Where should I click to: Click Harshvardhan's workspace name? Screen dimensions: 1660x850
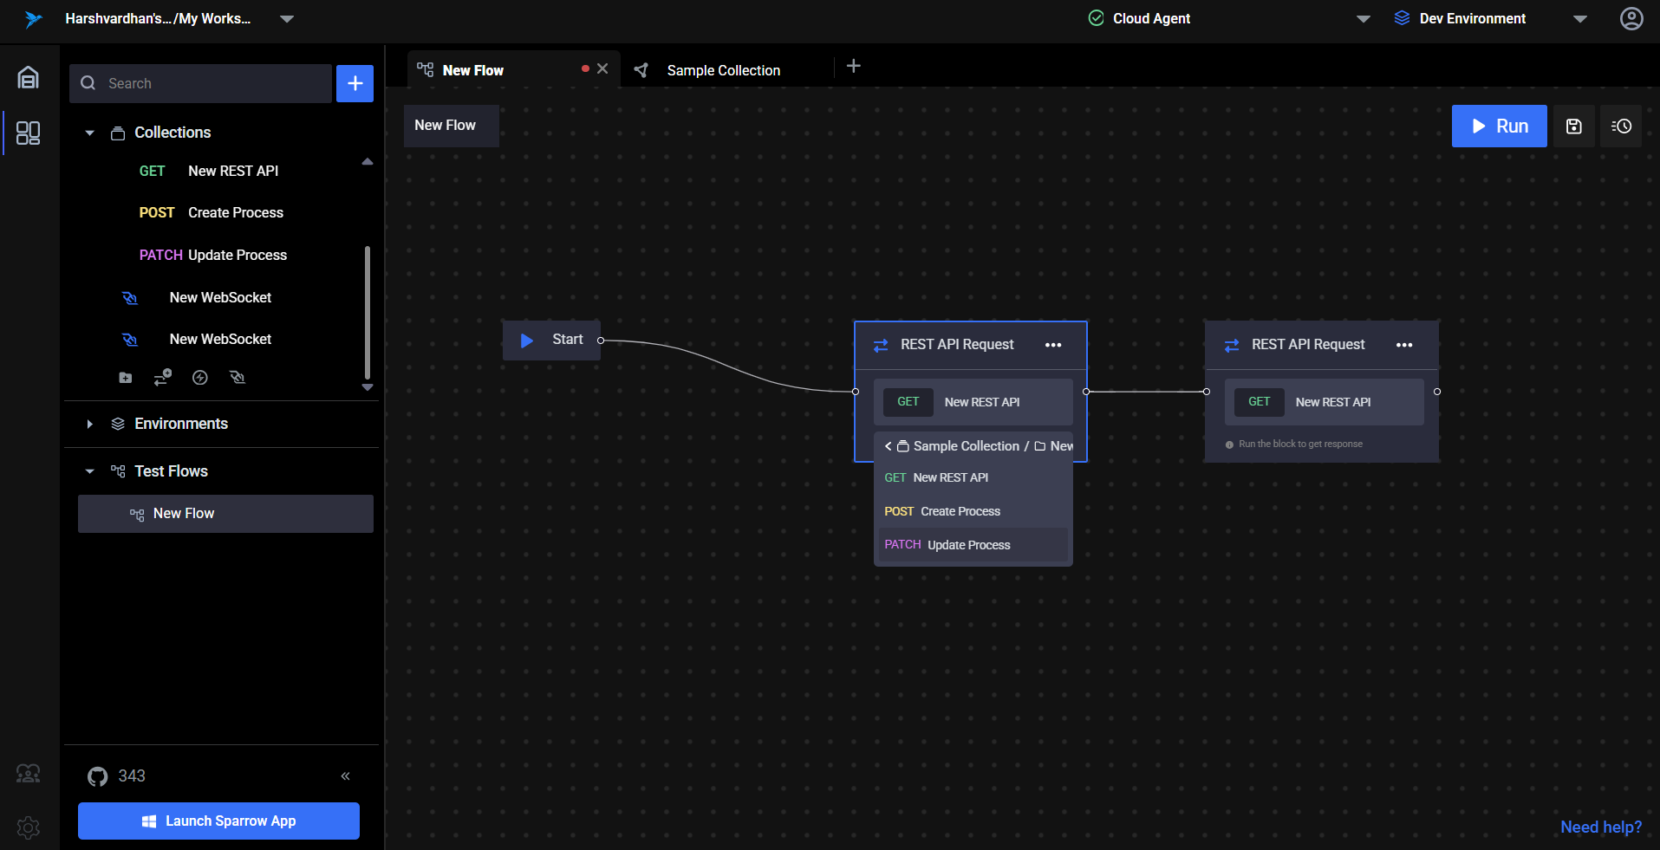[x=158, y=19]
